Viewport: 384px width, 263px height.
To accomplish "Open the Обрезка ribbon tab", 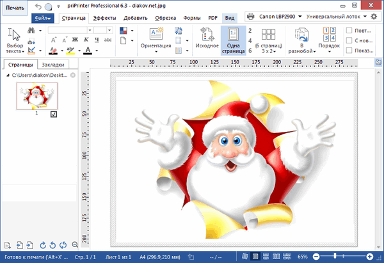I will (x=166, y=18).
